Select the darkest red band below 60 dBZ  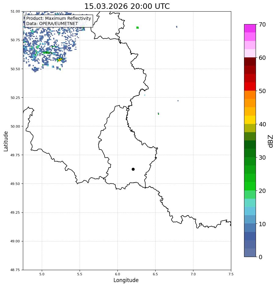pyautogui.click(x=250, y=62)
